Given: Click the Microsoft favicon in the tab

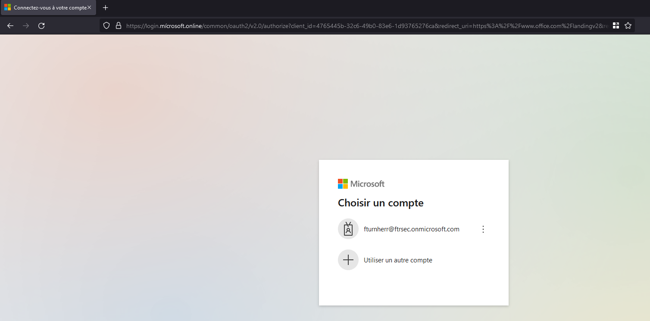Looking at the screenshot, I should [x=7, y=8].
